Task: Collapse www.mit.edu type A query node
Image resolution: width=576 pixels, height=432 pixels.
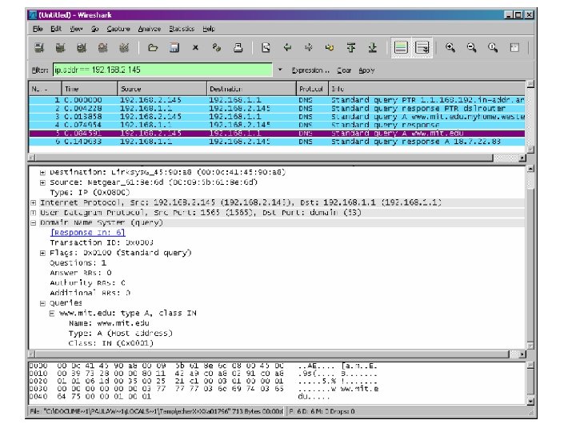Action: pos(52,314)
